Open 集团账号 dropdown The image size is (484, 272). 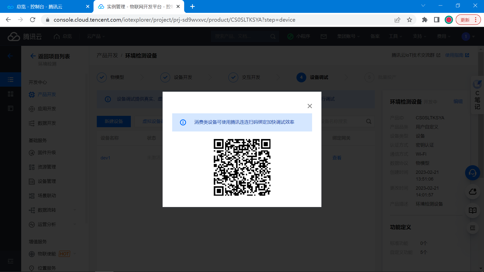click(348, 37)
